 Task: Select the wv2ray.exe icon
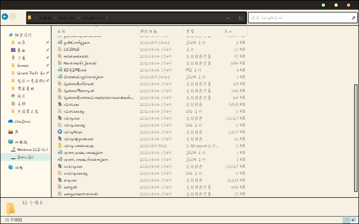(60, 166)
